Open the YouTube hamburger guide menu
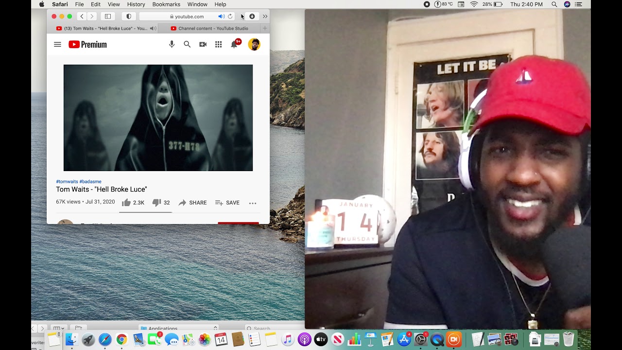 click(x=57, y=44)
